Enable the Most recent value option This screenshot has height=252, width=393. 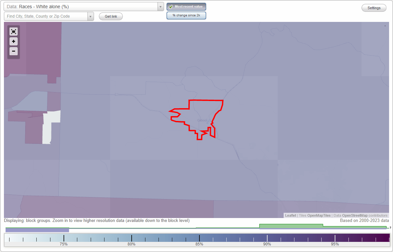pyautogui.click(x=186, y=7)
